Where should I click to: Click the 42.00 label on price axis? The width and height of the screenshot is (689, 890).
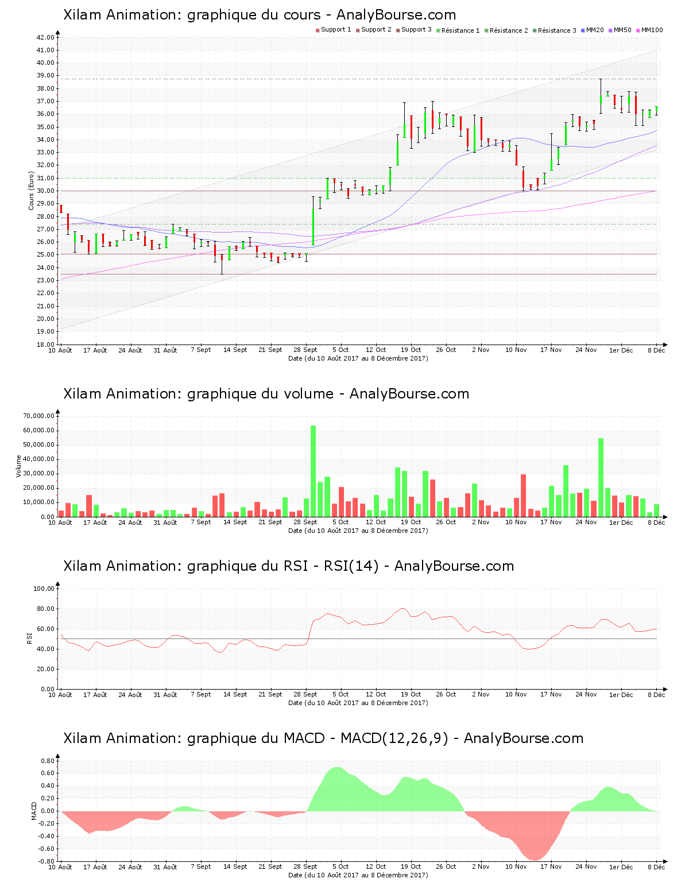45,37
